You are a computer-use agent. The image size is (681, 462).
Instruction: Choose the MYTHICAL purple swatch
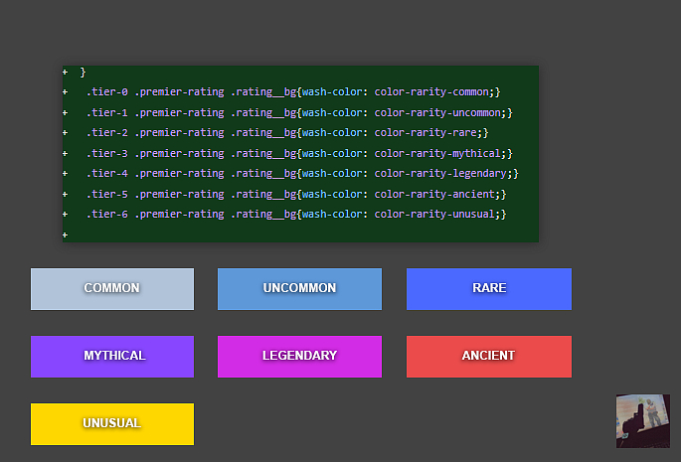click(x=111, y=356)
